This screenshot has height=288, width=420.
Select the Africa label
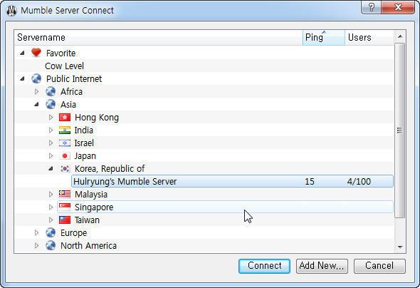point(71,91)
